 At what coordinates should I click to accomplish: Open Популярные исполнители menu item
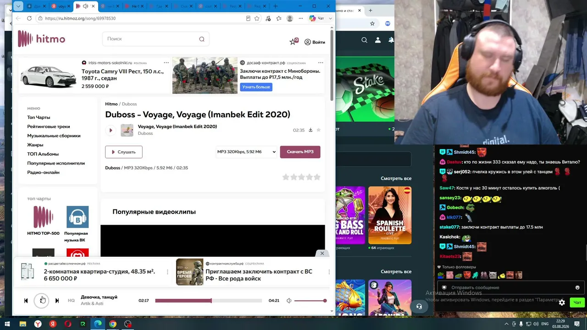[x=56, y=163]
